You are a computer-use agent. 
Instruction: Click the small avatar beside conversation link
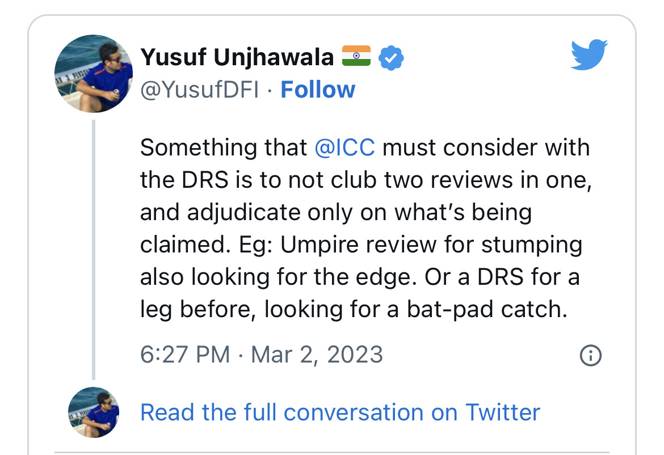[94, 412]
